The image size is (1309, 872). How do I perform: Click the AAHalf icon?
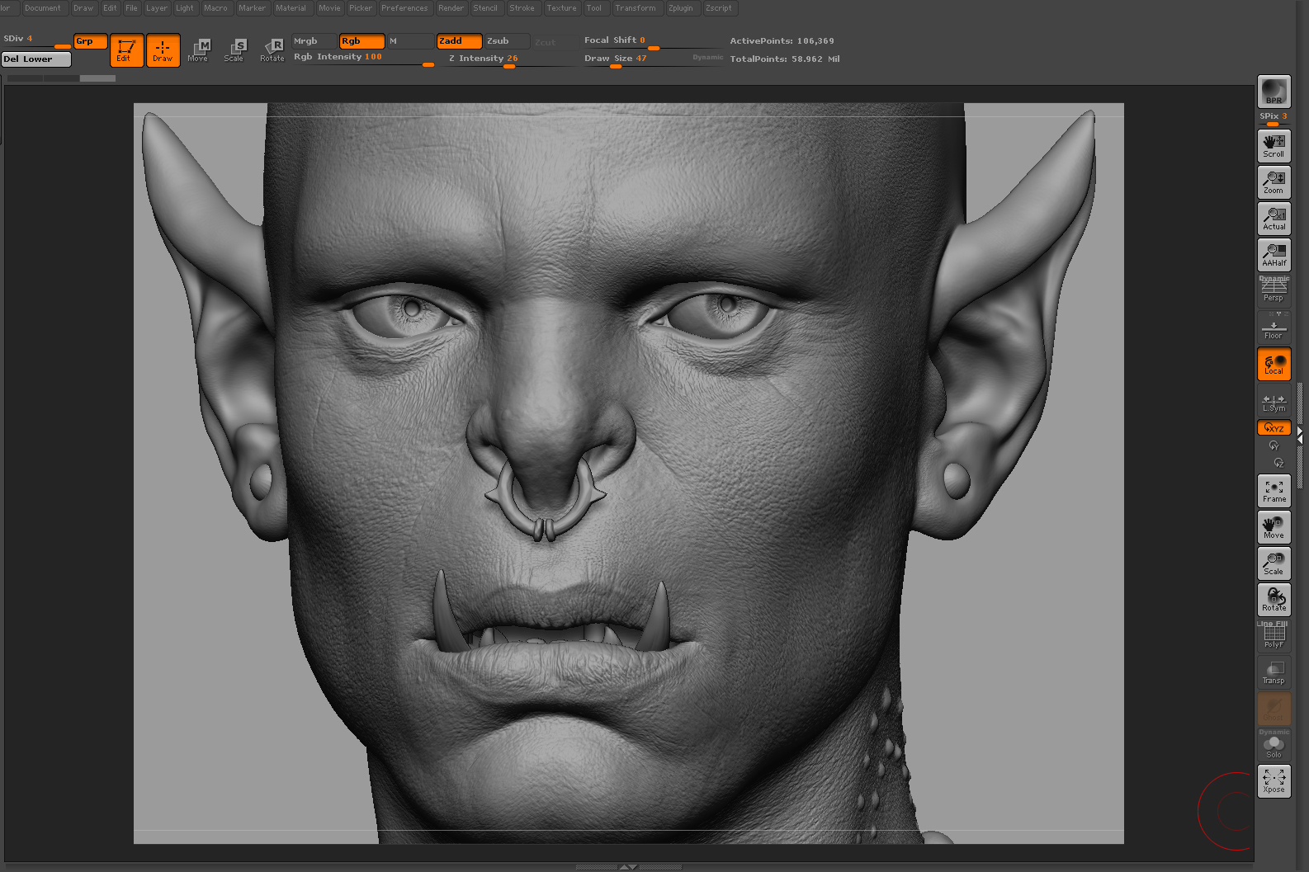pos(1274,255)
